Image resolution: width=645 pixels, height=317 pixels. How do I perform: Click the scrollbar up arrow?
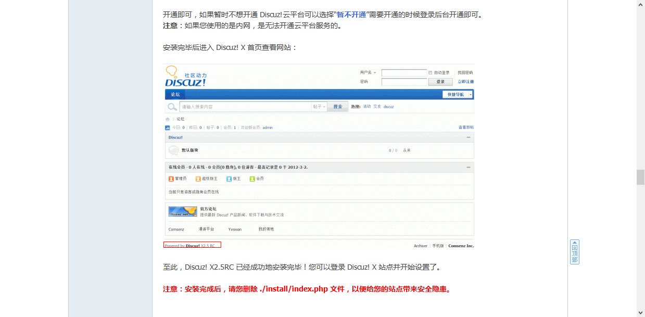point(641,4)
